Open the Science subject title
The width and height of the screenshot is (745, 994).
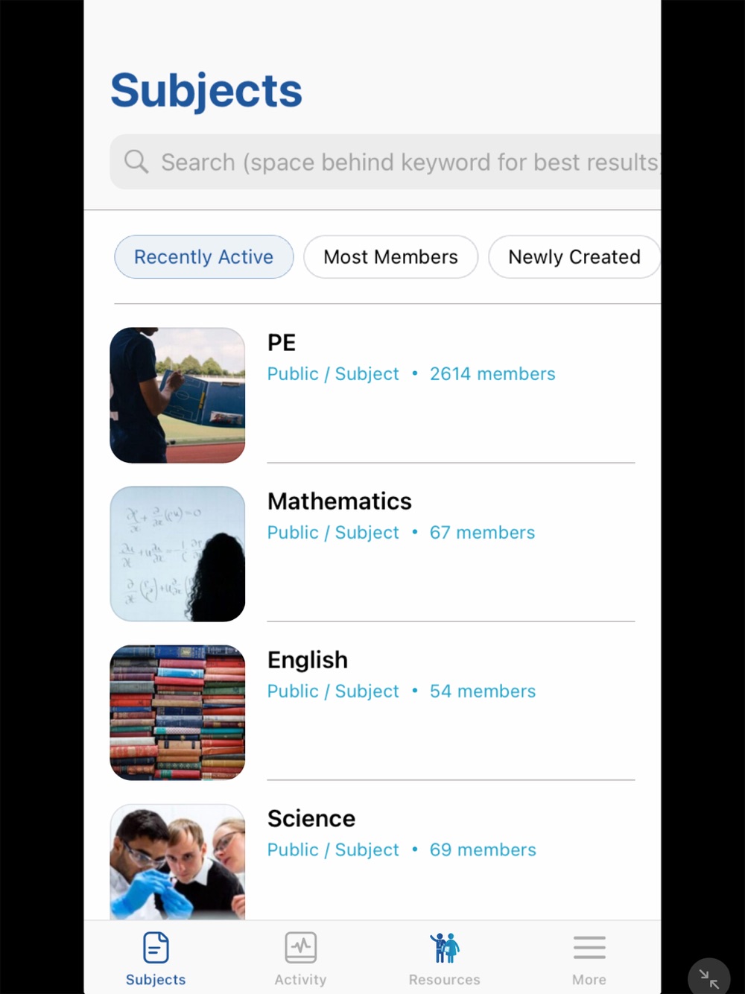coord(311,819)
